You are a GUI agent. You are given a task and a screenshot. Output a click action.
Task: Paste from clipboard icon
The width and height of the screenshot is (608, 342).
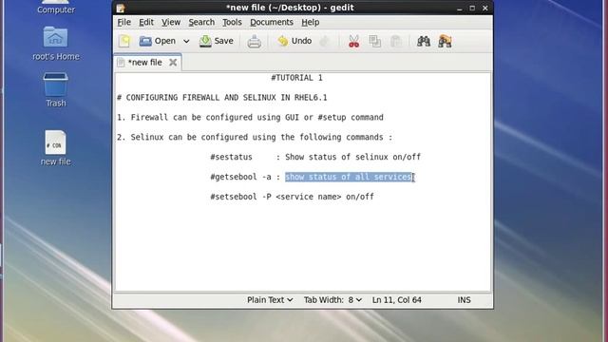pos(396,41)
